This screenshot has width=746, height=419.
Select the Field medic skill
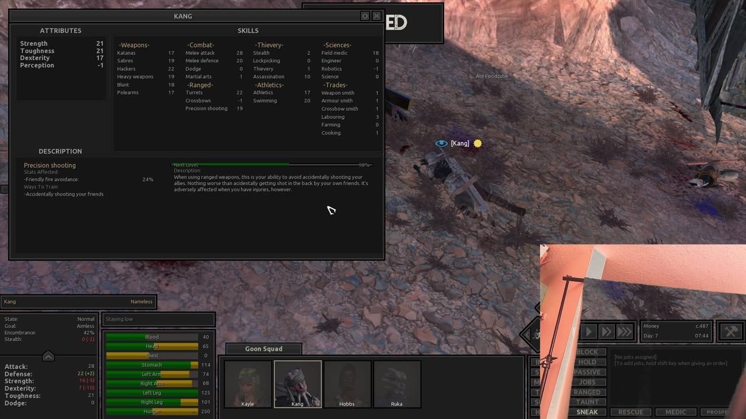[350, 53]
